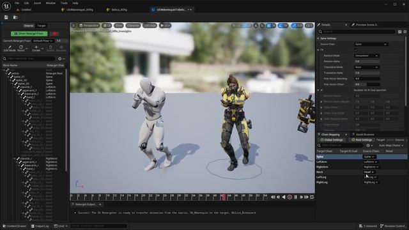This screenshot has height=230, width=409.
Task: Click the red stop button beside Show Retarget Pose
Action: (54, 34)
